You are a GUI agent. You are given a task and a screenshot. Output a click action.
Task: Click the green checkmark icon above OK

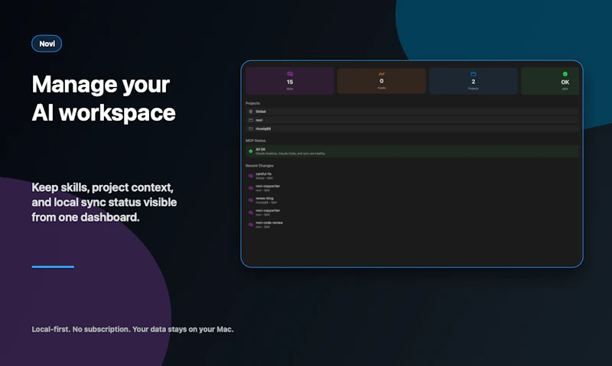point(565,74)
